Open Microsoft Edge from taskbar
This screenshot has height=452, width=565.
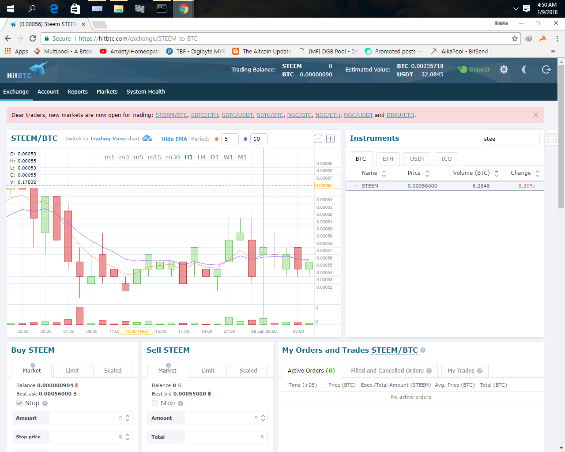pos(54,9)
